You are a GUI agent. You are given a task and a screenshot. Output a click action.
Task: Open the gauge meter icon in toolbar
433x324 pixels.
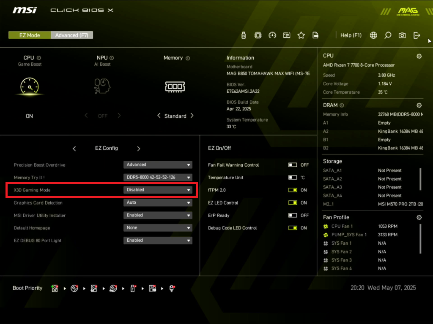point(272,35)
